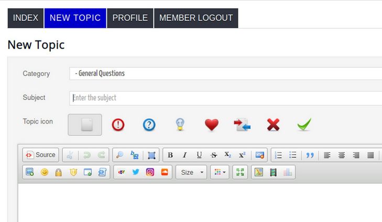Apply Bold formatting
The height and width of the screenshot is (222, 382).
point(170,155)
